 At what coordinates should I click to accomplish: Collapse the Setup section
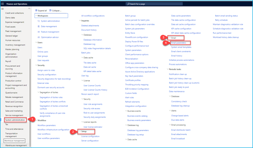pyautogui.click(x=80, y=131)
